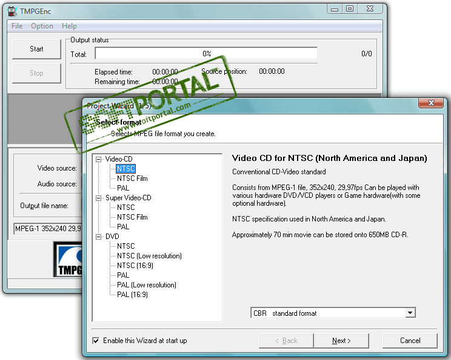Select PAL (Low resolution) under DVD
This screenshot has height=360, width=451.
tap(147, 285)
